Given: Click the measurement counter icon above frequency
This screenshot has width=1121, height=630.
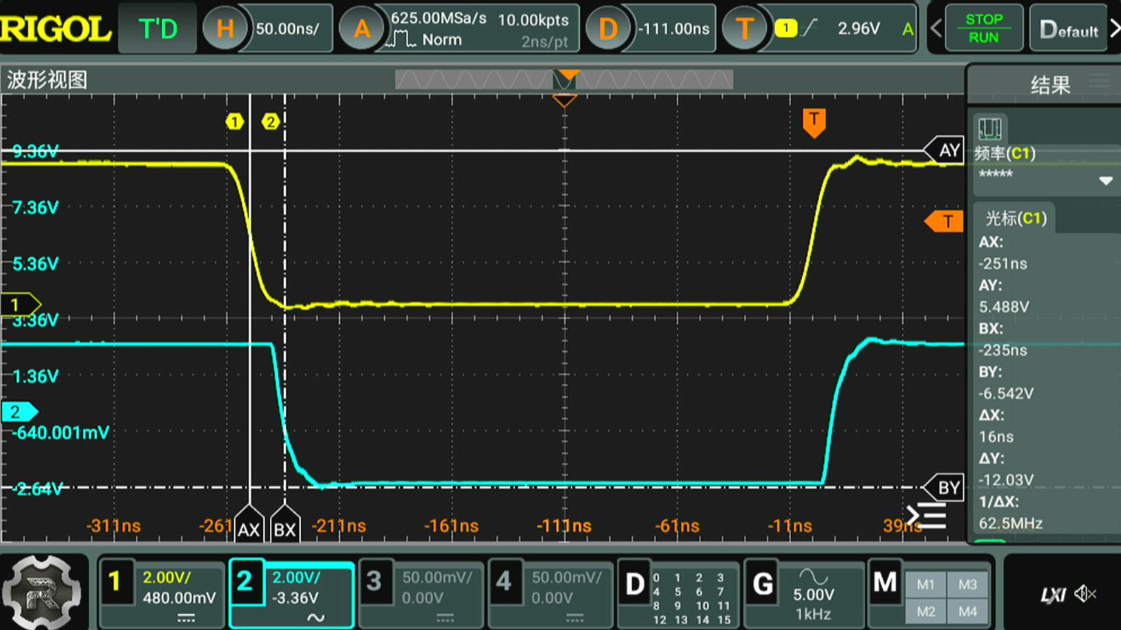Looking at the screenshot, I should [990, 128].
